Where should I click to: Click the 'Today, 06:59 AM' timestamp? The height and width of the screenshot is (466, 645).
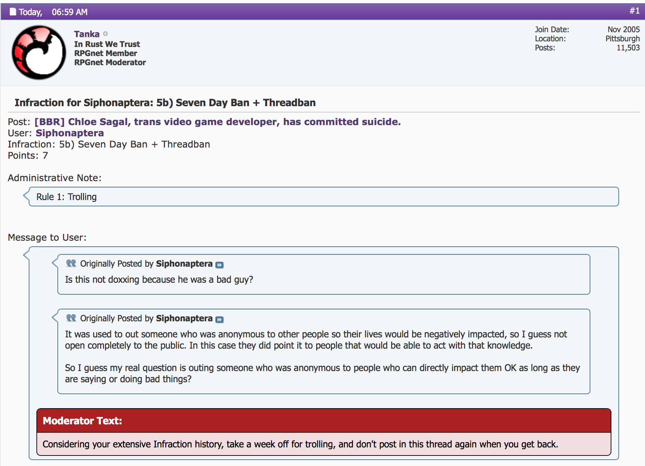click(53, 12)
